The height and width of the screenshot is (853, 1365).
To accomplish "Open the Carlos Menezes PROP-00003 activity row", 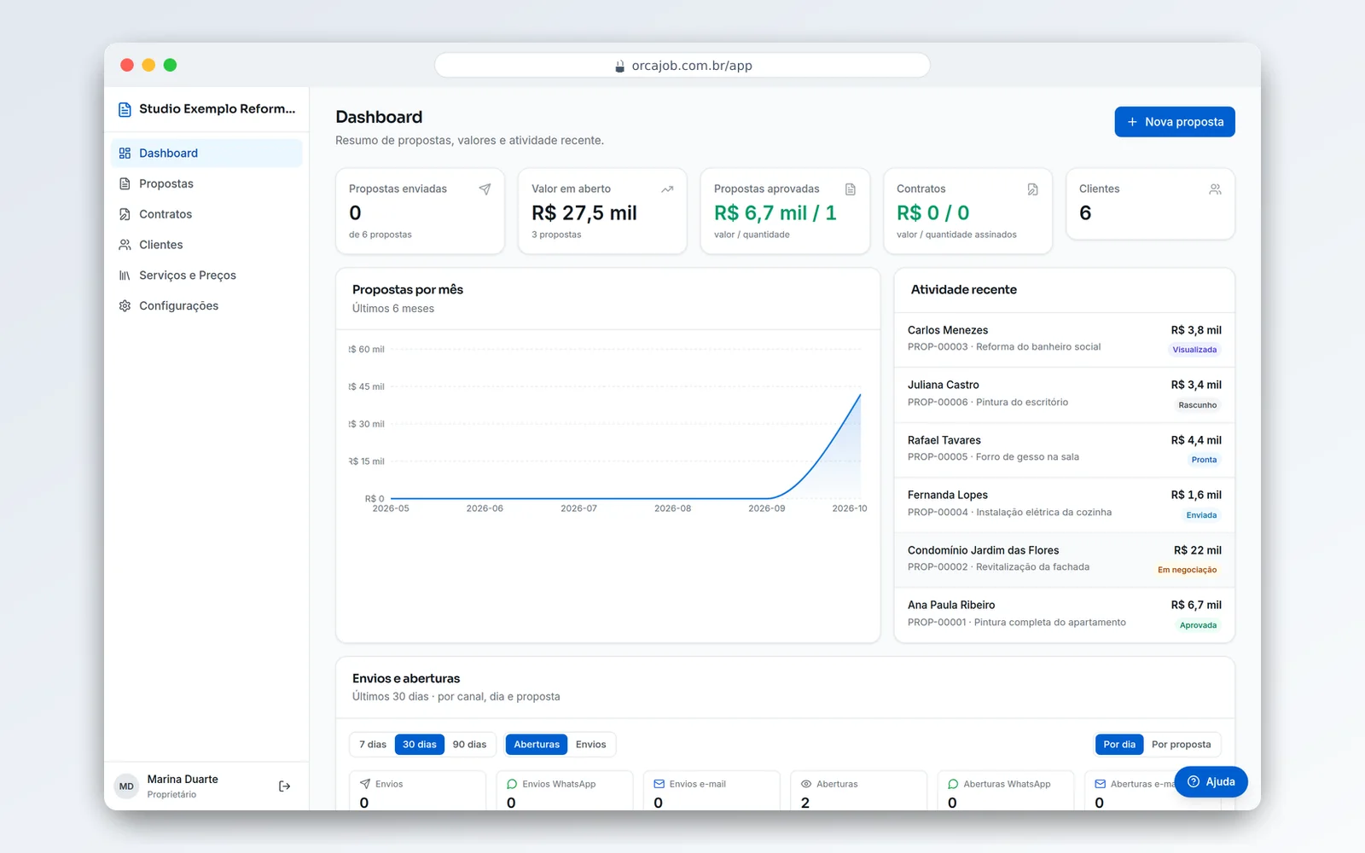I will coord(1064,339).
